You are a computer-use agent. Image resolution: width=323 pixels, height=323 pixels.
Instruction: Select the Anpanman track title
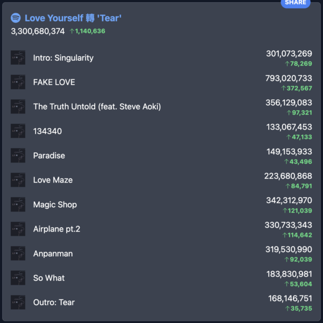click(53, 254)
